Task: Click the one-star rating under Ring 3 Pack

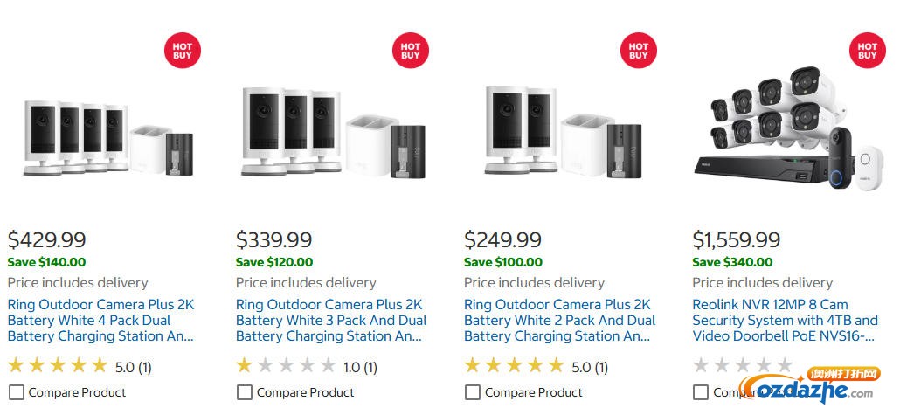Action: tap(286, 365)
